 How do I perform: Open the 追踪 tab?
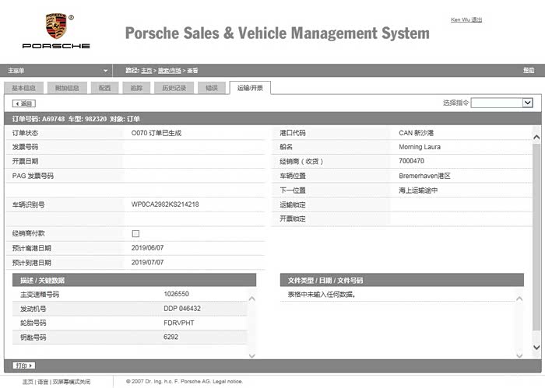pos(136,88)
